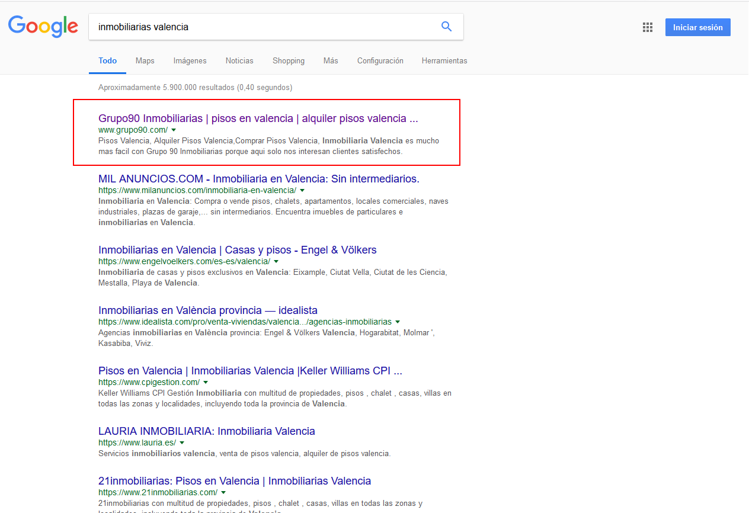The height and width of the screenshot is (513, 749).
Task: Click the www.grupo90.com/ green URL text
Action: [x=133, y=130]
